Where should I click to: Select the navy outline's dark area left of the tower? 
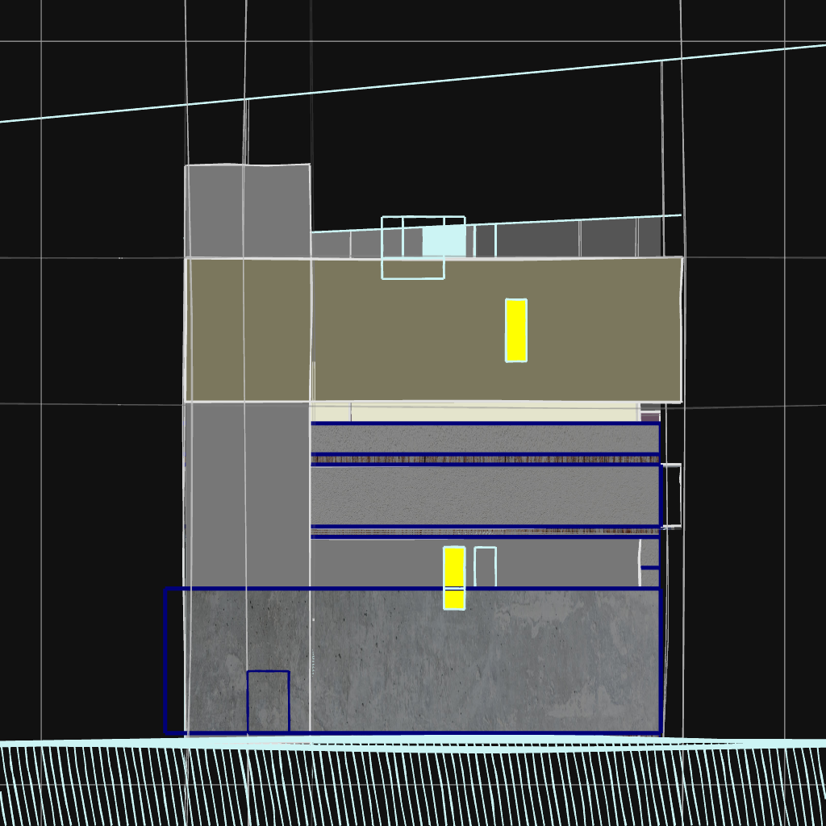click(174, 661)
